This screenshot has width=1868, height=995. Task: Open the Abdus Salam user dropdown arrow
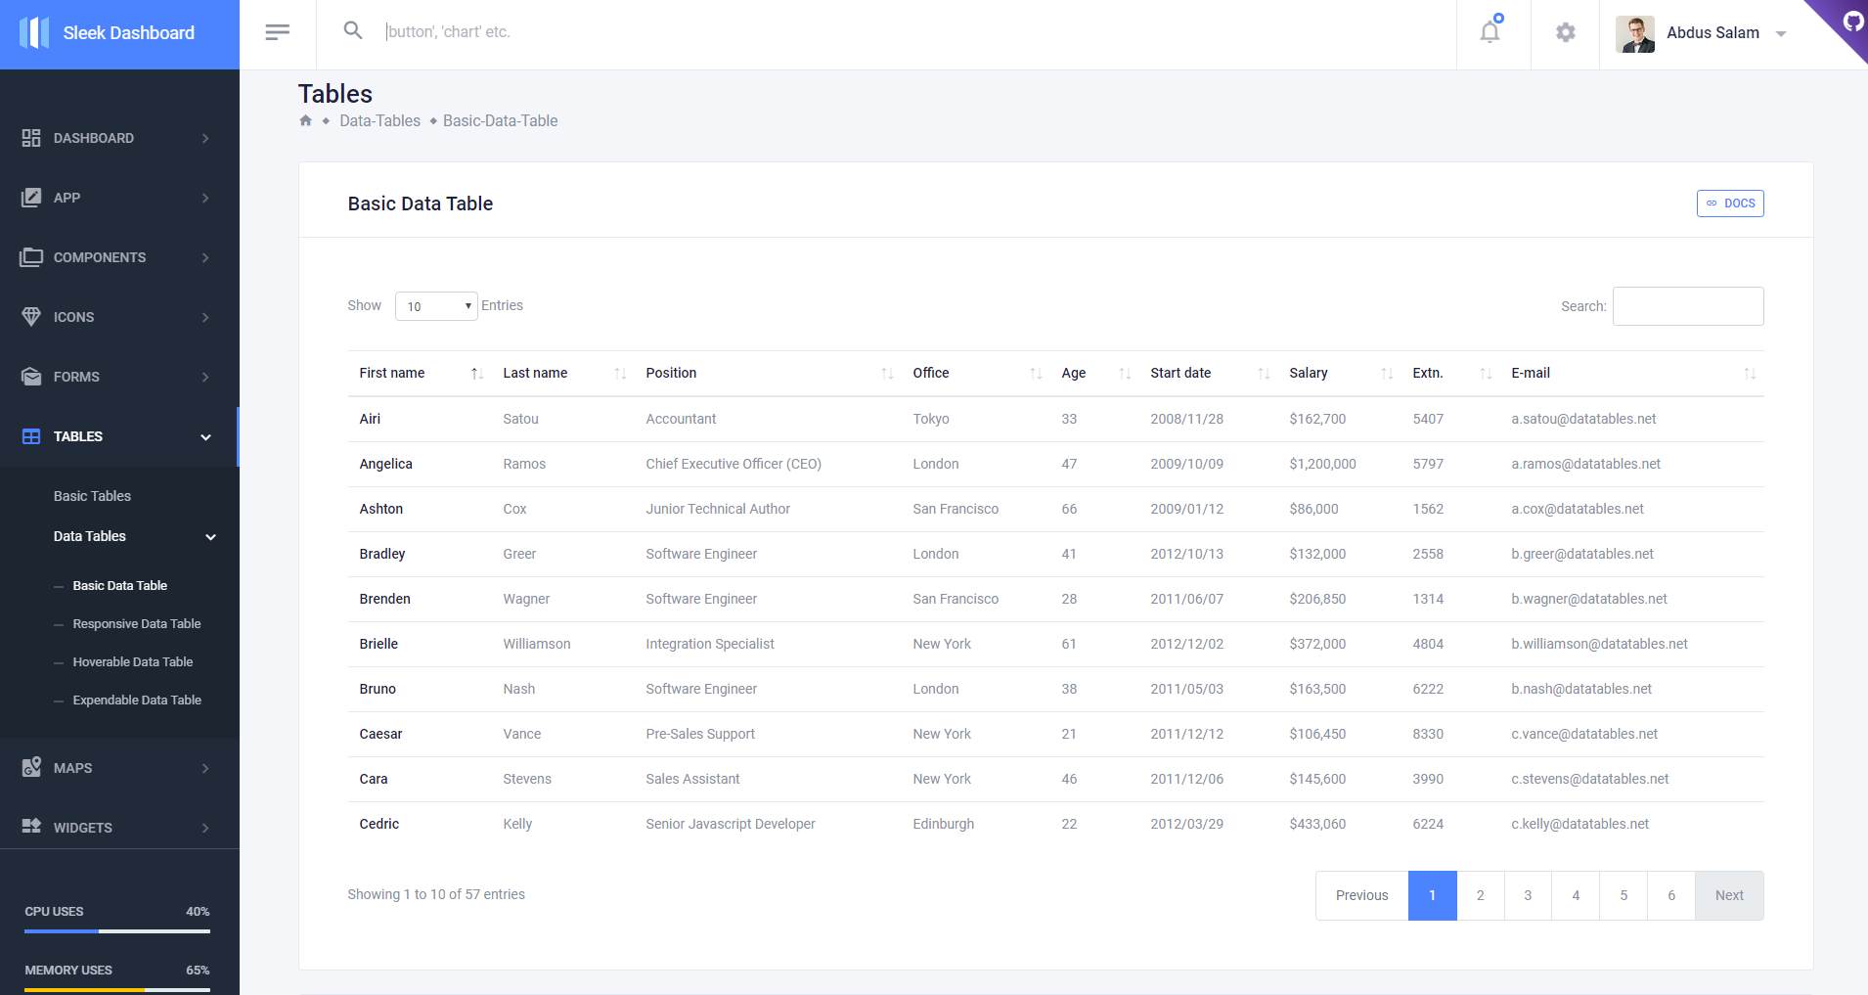point(1781,34)
